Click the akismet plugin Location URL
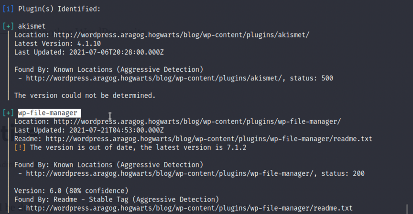The height and width of the screenshot is (214, 413). point(182,35)
